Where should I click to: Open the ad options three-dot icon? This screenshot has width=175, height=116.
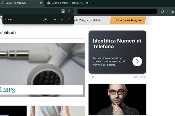[90, 77]
